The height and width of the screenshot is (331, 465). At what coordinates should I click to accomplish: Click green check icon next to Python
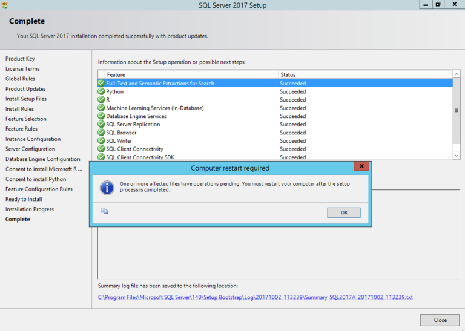click(101, 91)
